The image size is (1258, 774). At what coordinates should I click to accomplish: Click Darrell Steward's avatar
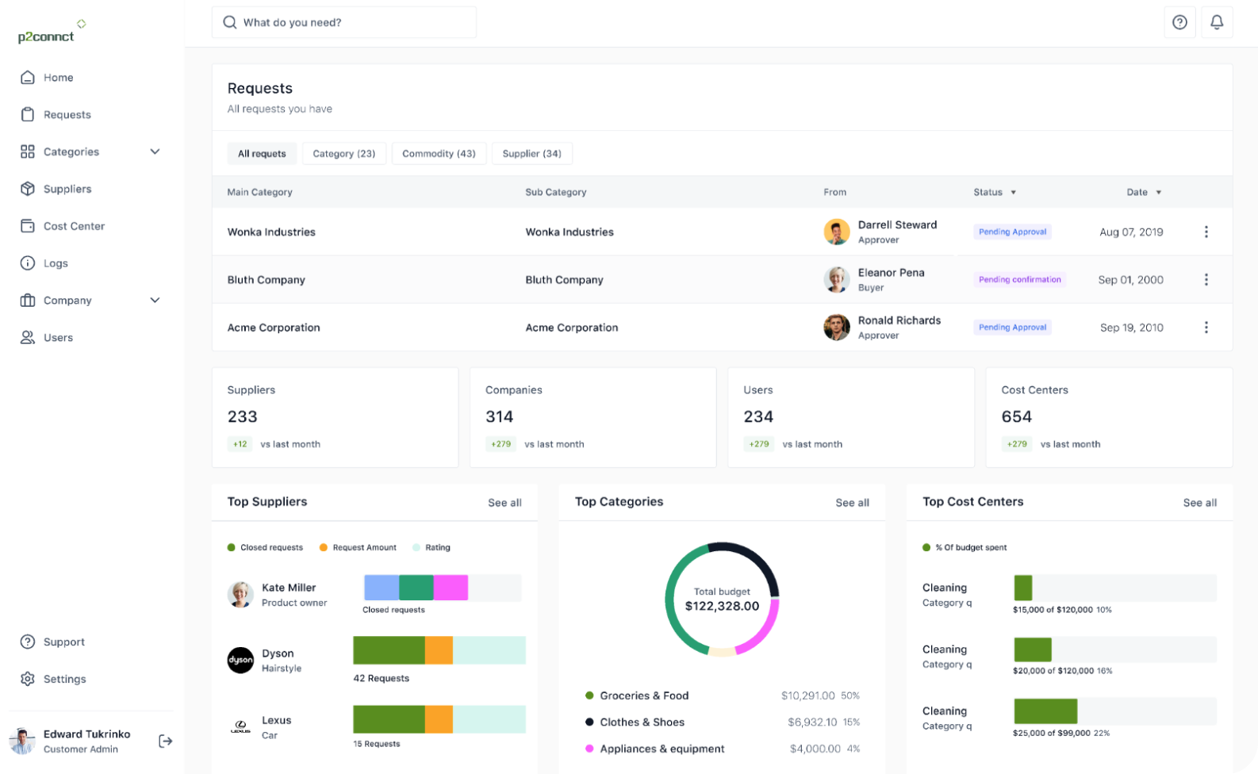(x=837, y=232)
